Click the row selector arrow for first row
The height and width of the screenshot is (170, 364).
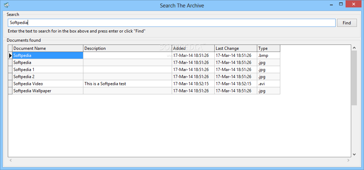pos(10,55)
